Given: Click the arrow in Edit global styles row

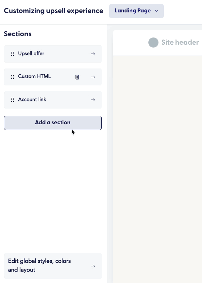Looking at the screenshot, I should (93, 266).
